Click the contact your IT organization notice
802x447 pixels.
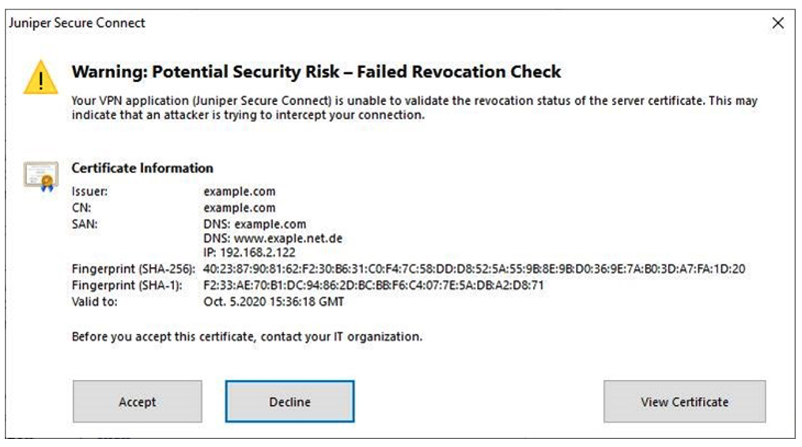click(247, 336)
